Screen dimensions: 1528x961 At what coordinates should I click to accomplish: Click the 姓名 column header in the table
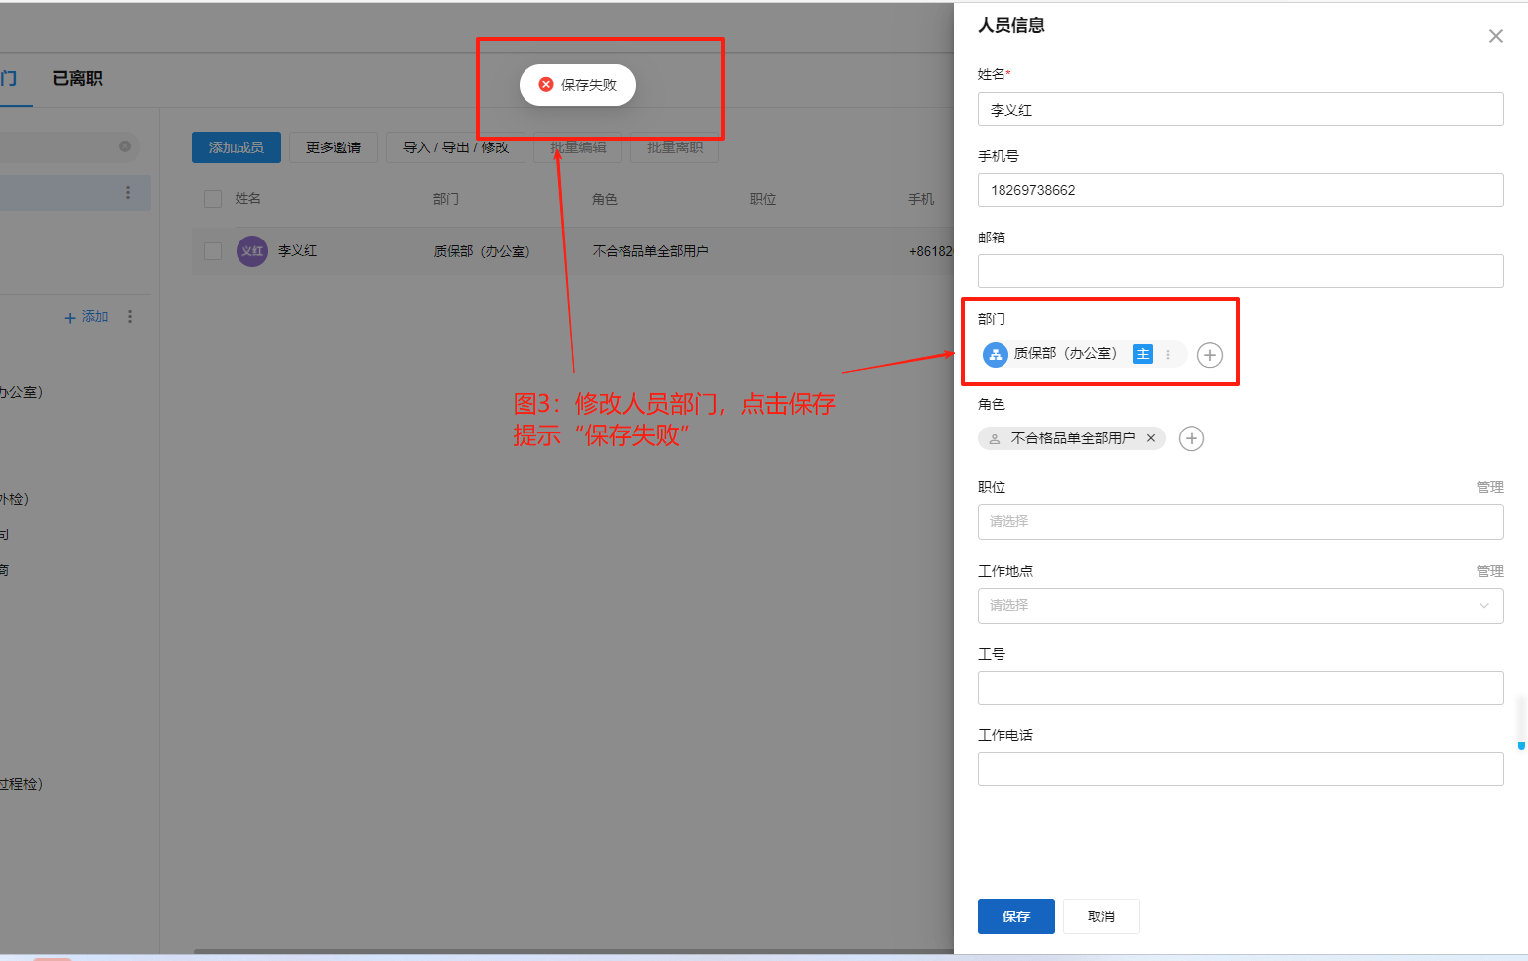[x=248, y=199]
